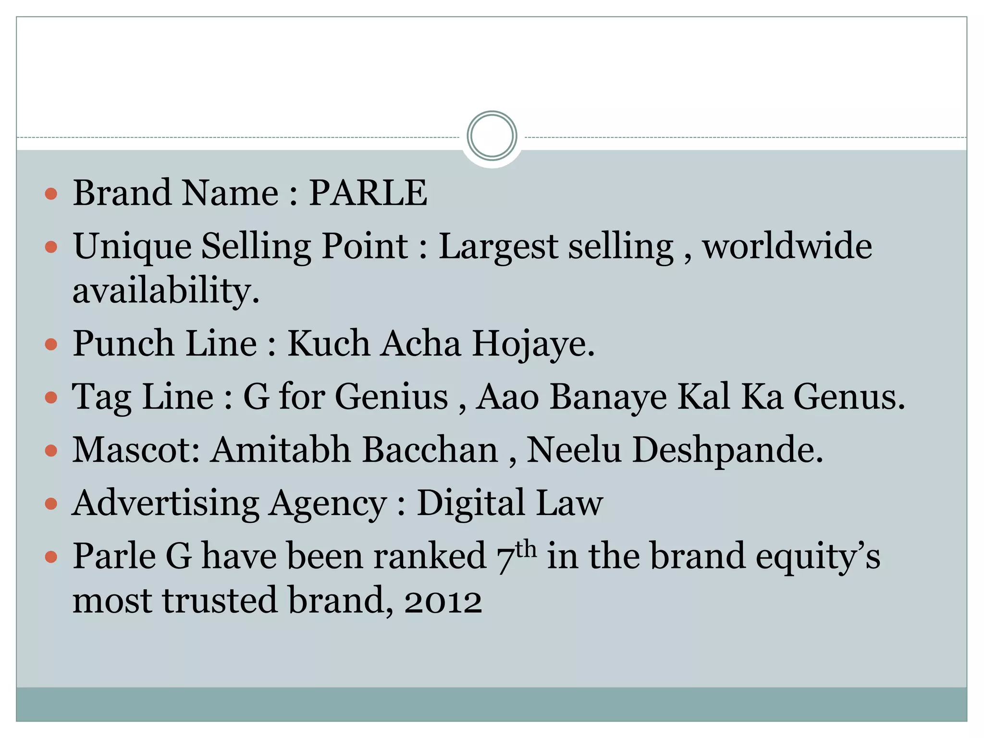This screenshot has height=738, width=984.
Task: Click the word availability
Action: point(166,291)
